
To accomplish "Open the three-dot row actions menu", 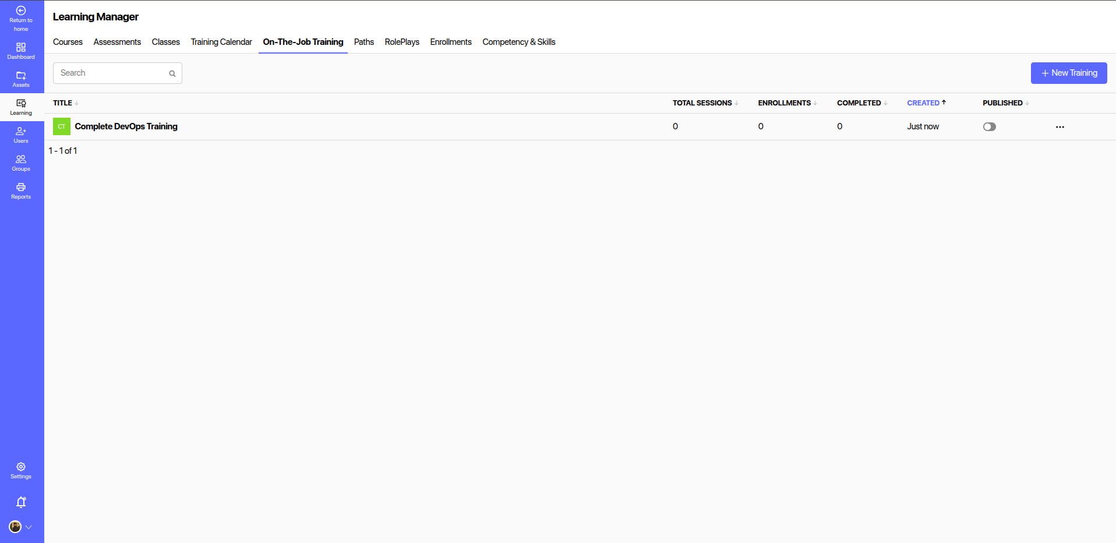I will [x=1060, y=127].
